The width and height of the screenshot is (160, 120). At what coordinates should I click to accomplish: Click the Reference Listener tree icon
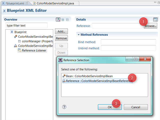click(19, 50)
